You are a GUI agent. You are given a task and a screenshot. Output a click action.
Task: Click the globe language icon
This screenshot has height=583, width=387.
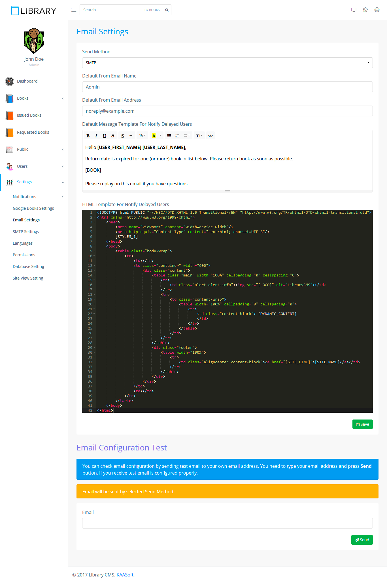[x=377, y=10]
